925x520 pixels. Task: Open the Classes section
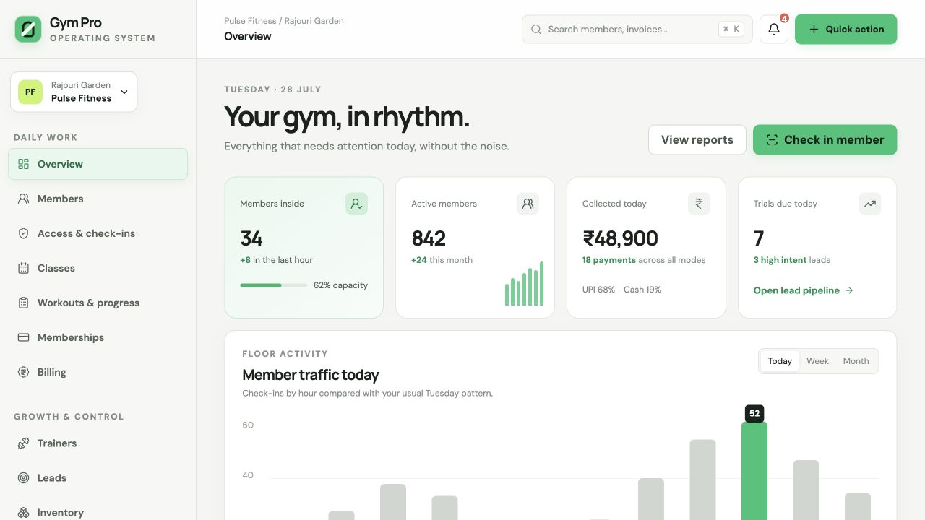[98, 268]
